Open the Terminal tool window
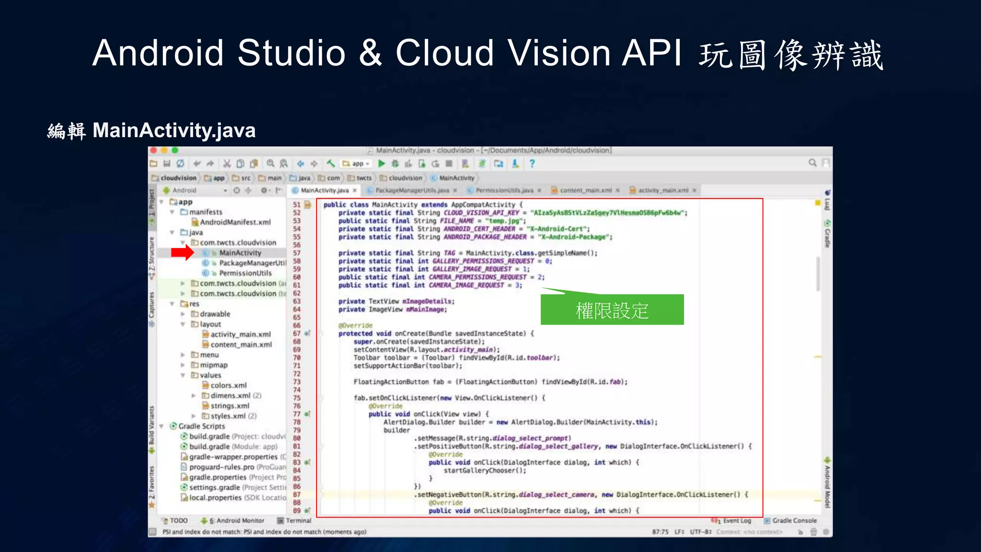981x552 pixels. pos(295,520)
